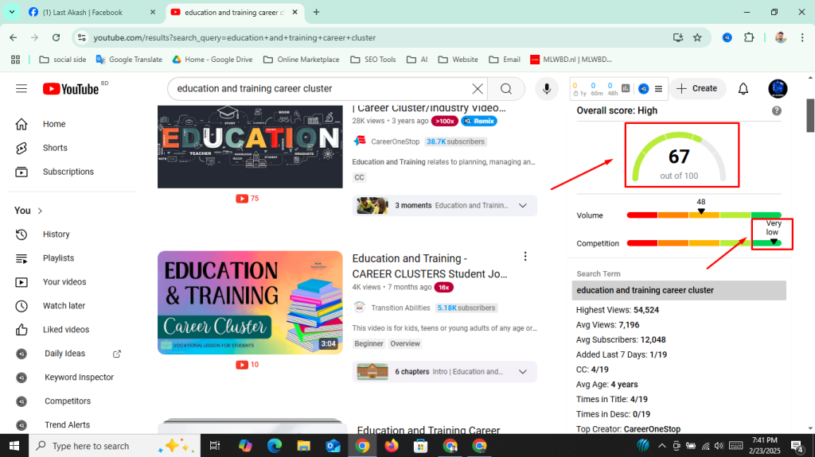
Task: Click the vidIQ extension icon in Chrome toolbar
Action: point(727,37)
